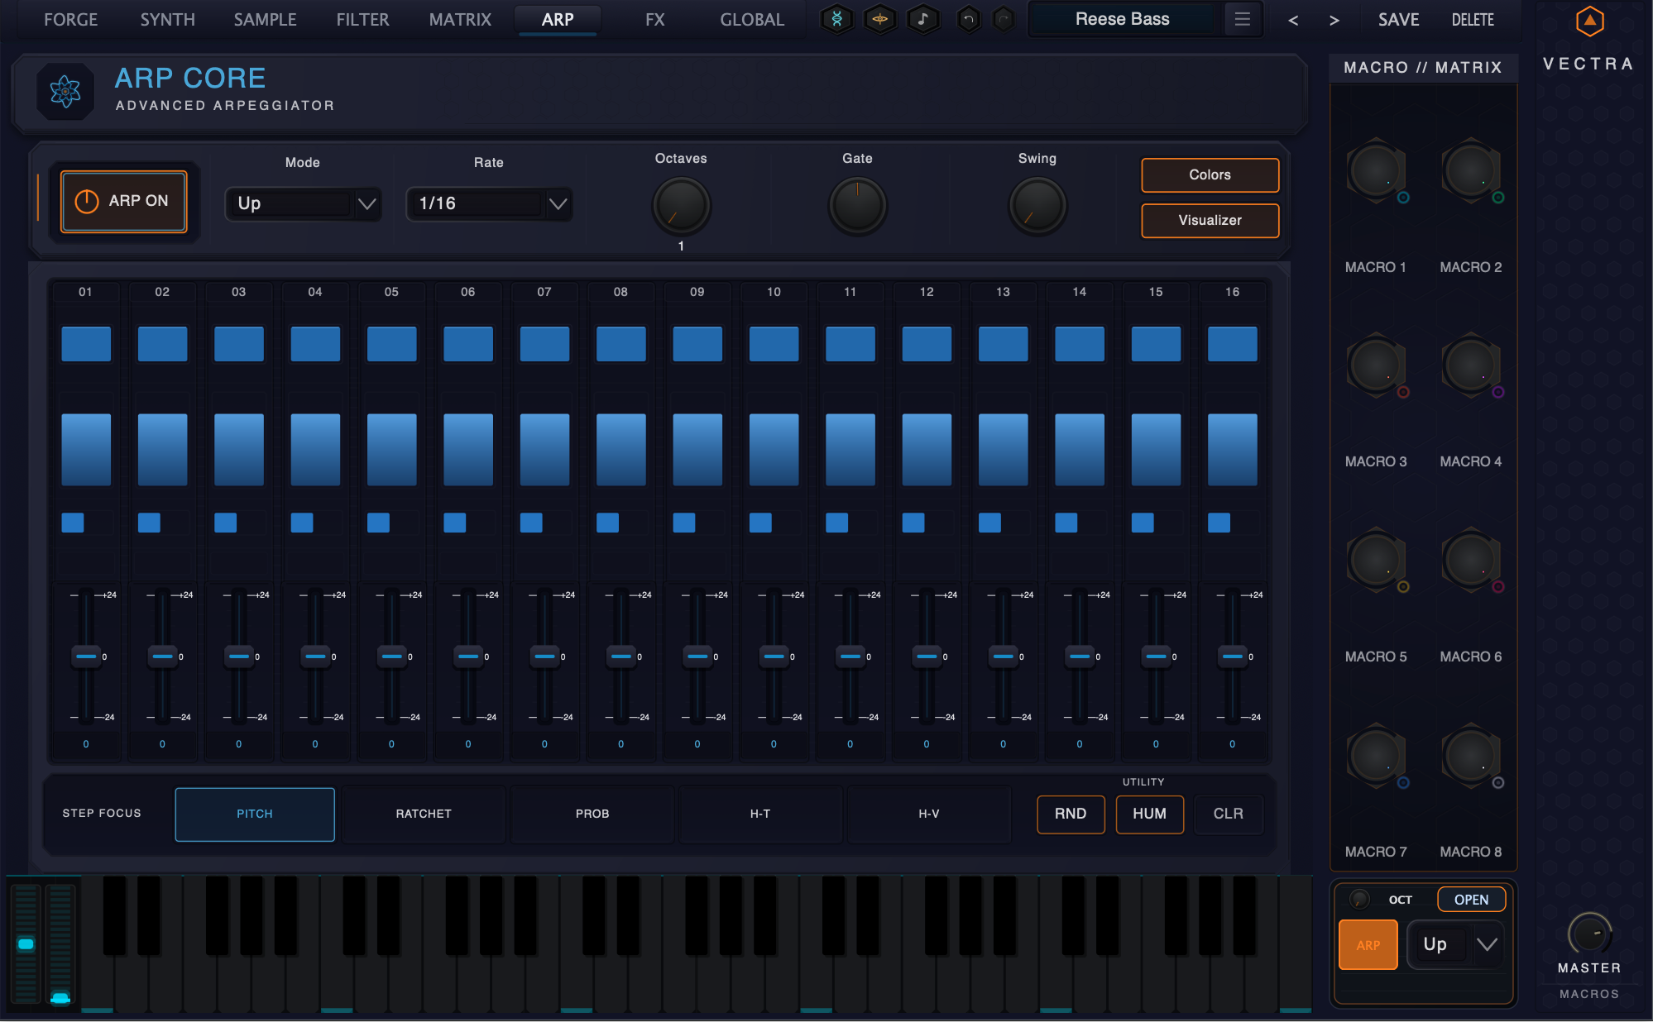This screenshot has height=1022, width=1653.
Task: Click the Reese Bass preset name field
Action: click(x=1123, y=19)
